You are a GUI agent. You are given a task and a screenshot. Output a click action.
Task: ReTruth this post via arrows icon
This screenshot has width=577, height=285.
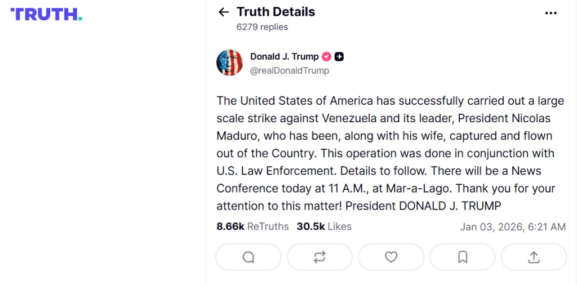tap(319, 257)
